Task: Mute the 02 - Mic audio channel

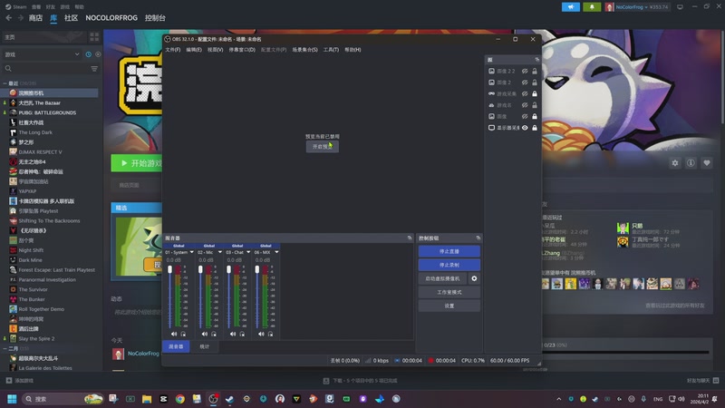Action: tap(205, 334)
